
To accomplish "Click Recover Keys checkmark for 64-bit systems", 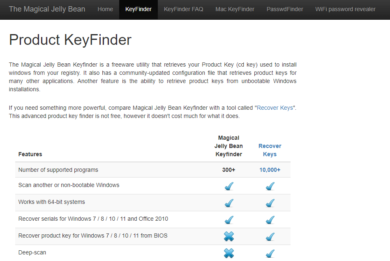I will [270, 203].
